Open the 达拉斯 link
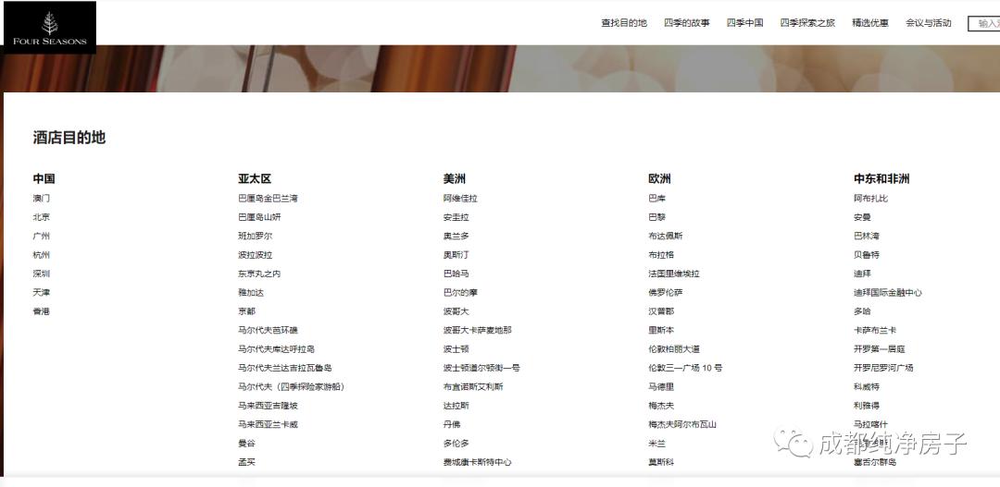This screenshot has width=1000, height=487. [x=456, y=406]
